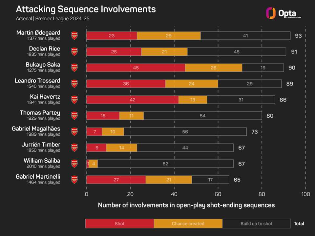Click Arsenal crest beside Leandro Trossard
The width and height of the screenshot is (315, 236).
click(x=74, y=84)
